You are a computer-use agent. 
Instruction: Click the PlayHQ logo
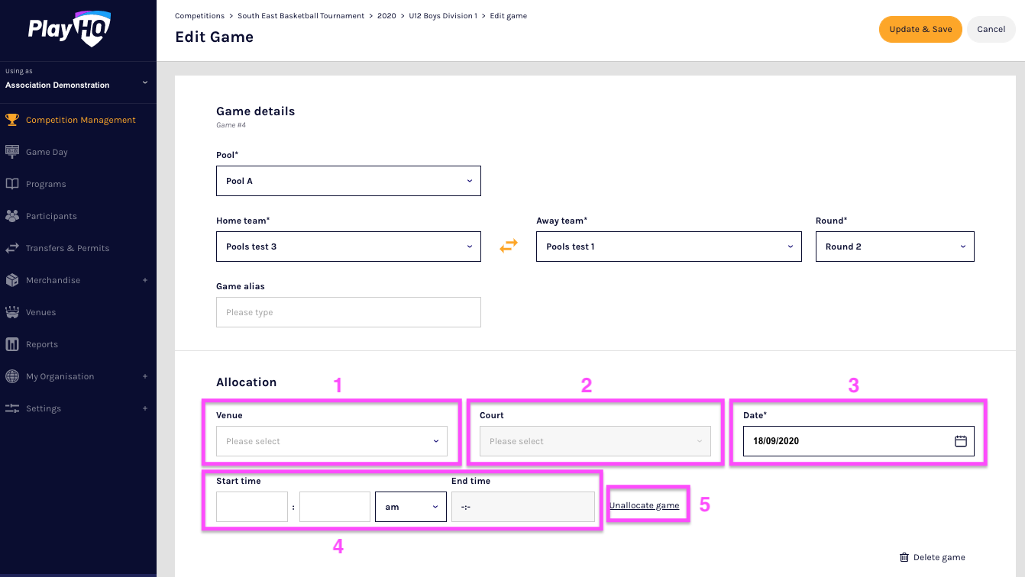tap(70, 29)
